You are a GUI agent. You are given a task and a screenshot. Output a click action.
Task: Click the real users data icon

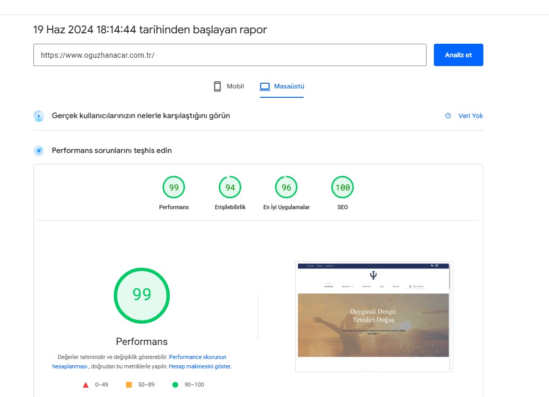pos(39,116)
